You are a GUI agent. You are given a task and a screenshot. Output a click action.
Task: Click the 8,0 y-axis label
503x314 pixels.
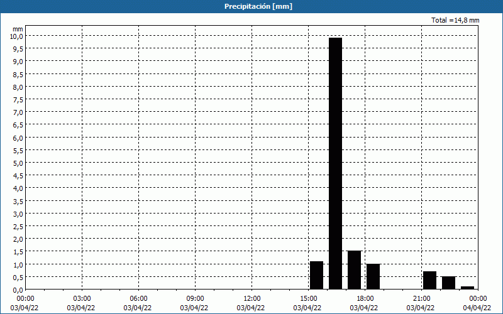pyautogui.click(x=18, y=87)
